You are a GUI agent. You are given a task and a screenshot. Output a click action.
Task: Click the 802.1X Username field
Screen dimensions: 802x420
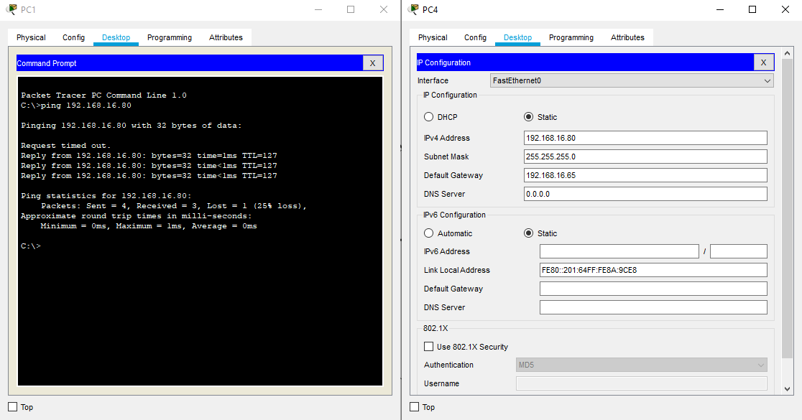tap(642, 383)
